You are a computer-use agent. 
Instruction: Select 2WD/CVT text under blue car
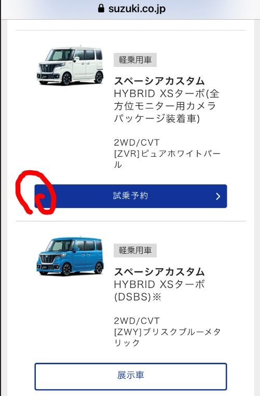click(136, 321)
